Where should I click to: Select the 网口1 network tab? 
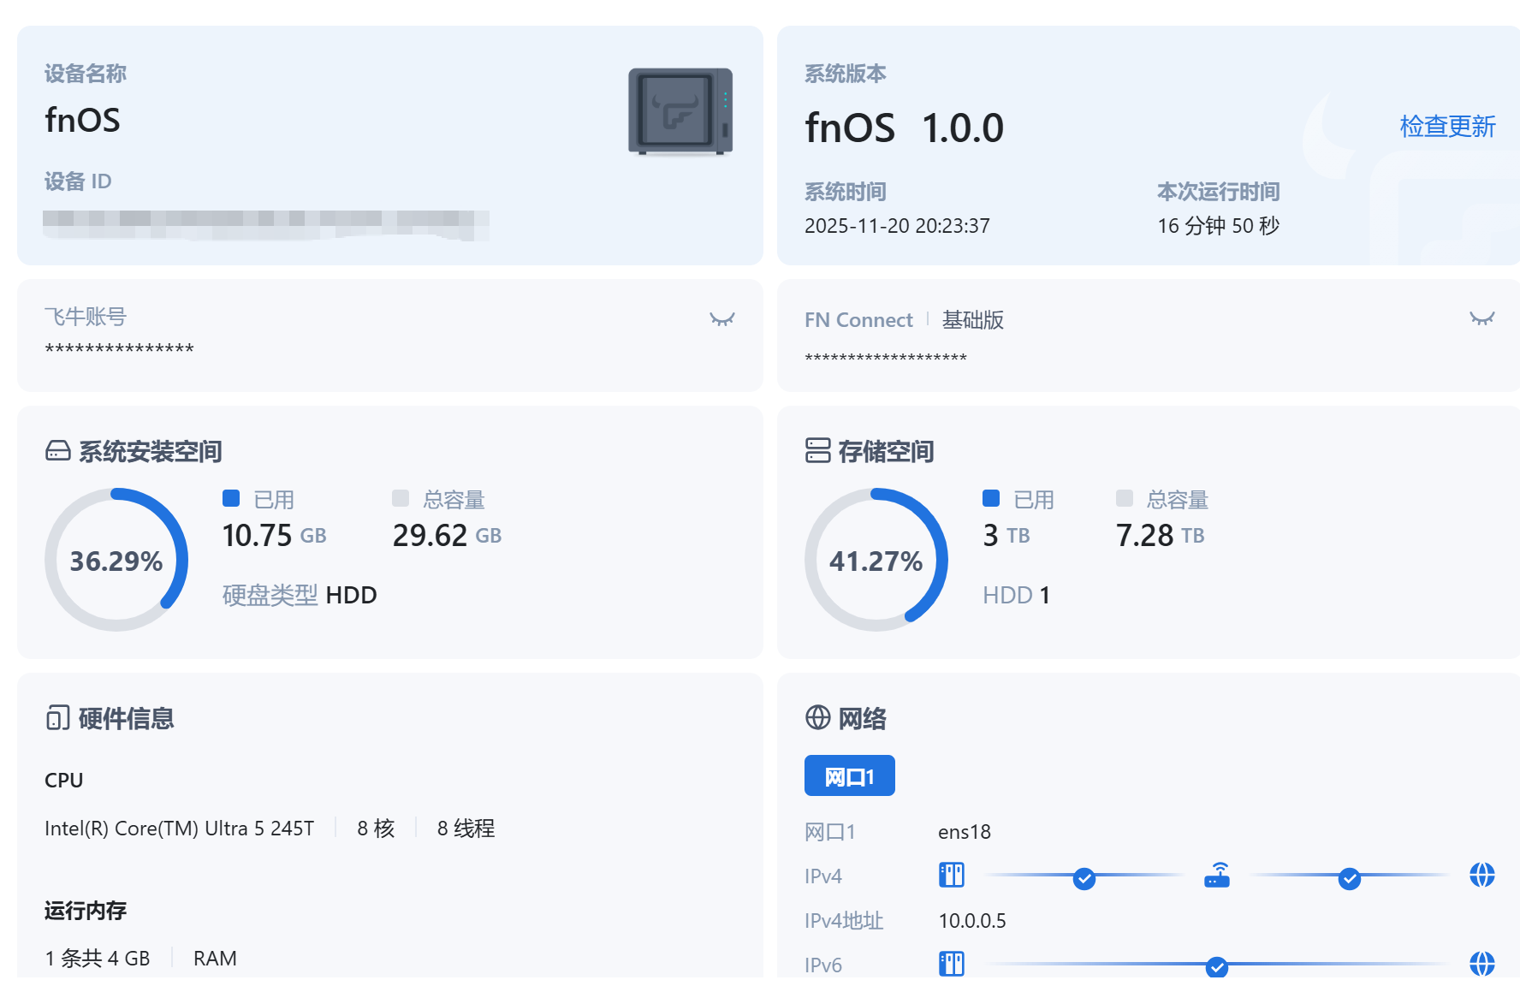(x=850, y=775)
